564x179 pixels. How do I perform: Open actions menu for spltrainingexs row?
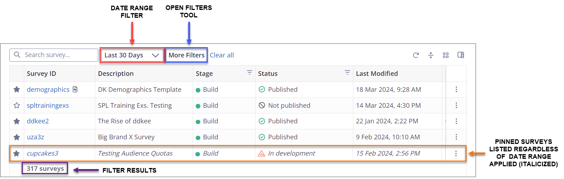click(456, 105)
